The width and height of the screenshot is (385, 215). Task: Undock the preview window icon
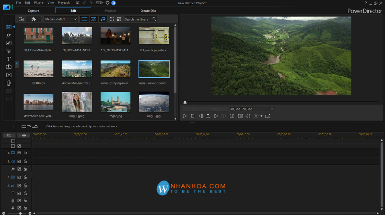coord(268,116)
